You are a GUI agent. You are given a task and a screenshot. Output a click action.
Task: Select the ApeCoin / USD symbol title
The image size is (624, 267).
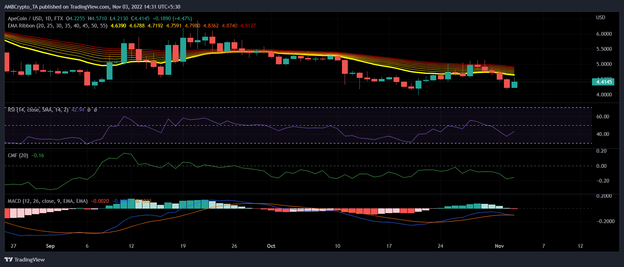[36, 19]
